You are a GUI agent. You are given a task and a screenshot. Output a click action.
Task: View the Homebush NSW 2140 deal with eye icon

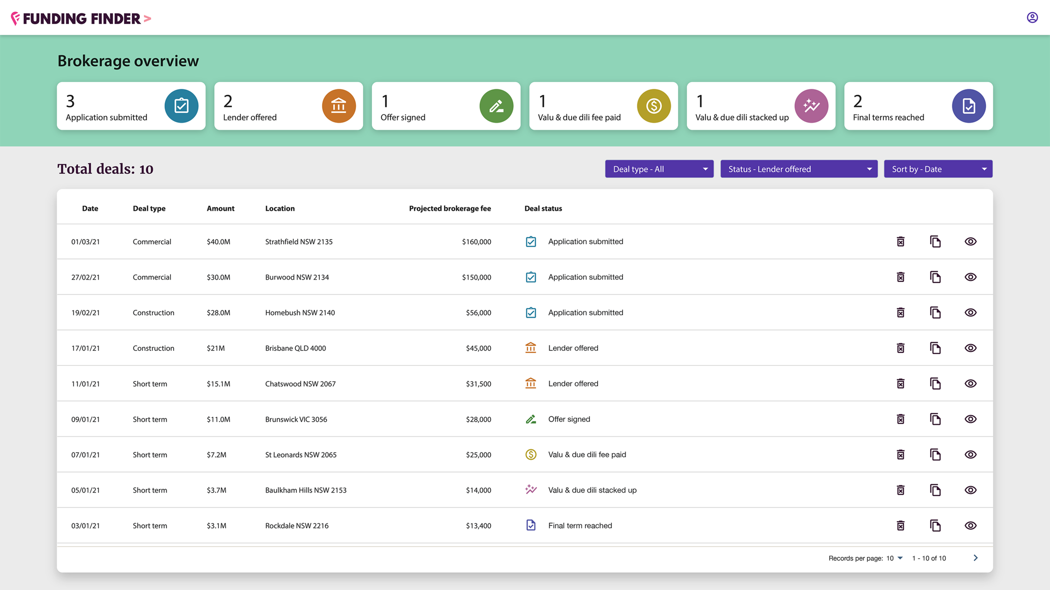[970, 313]
